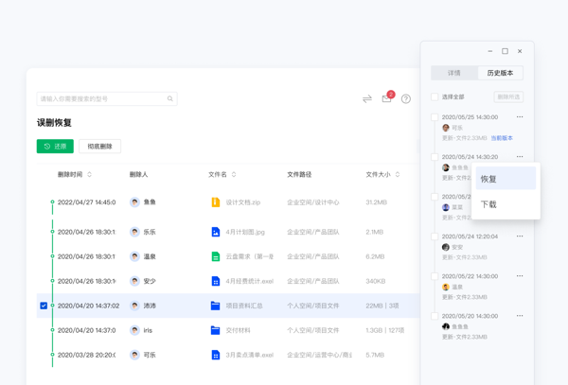
Task: Open the help question mark icon
Action: (x=406, y=98)
